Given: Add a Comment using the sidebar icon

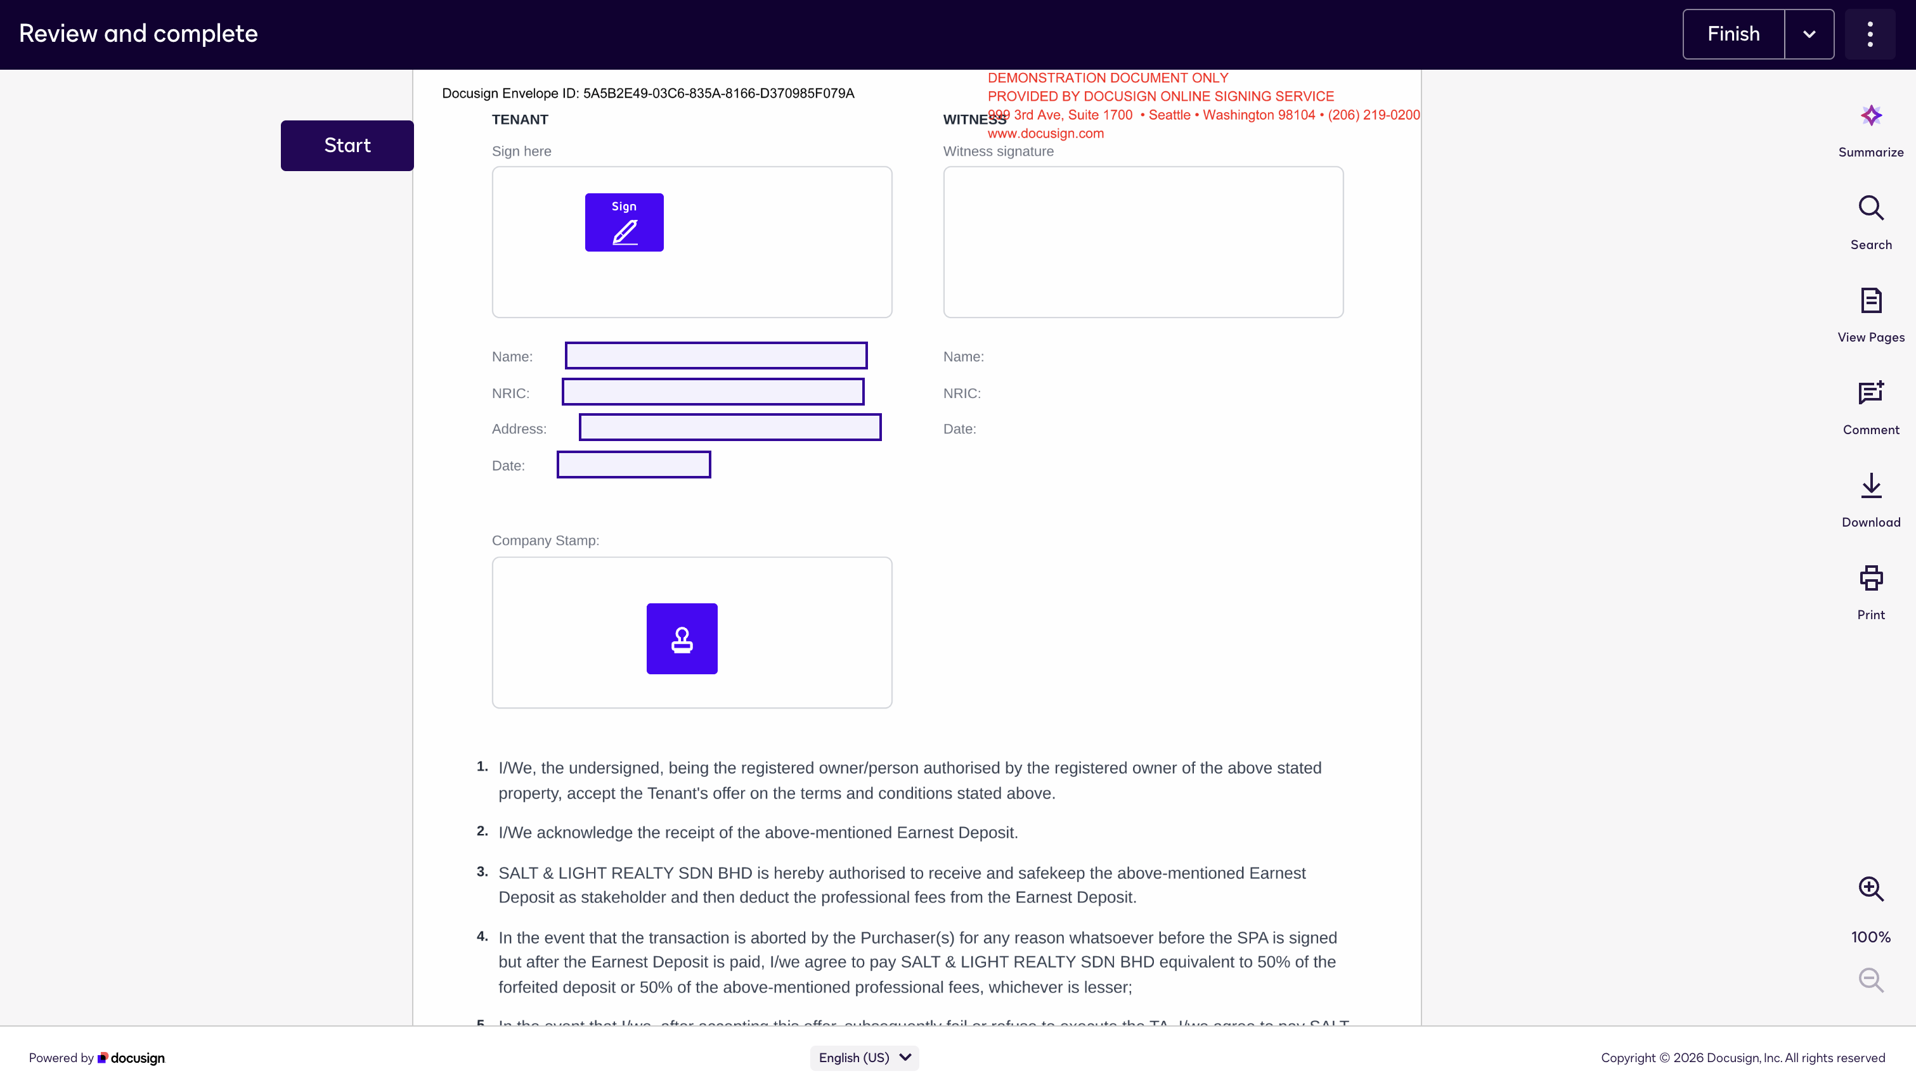Looking at the screenshot, I should 1870,393.
